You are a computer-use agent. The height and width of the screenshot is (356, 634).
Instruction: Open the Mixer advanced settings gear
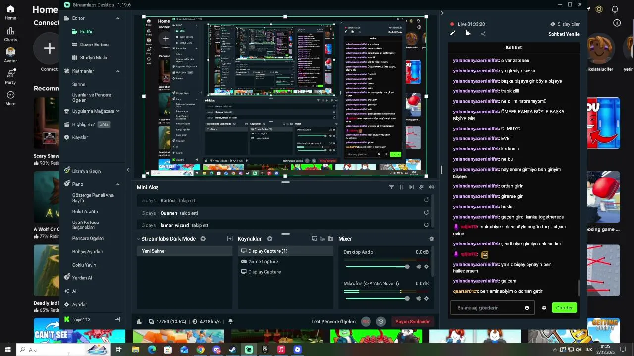click(x=432, y=239)
